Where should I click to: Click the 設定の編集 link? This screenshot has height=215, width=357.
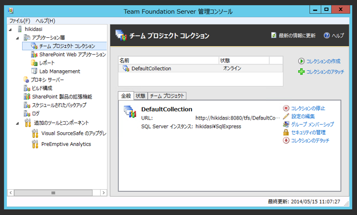coord(303,116)
